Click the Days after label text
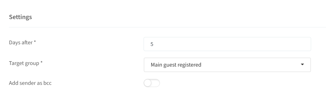 (x=21, y=42)
